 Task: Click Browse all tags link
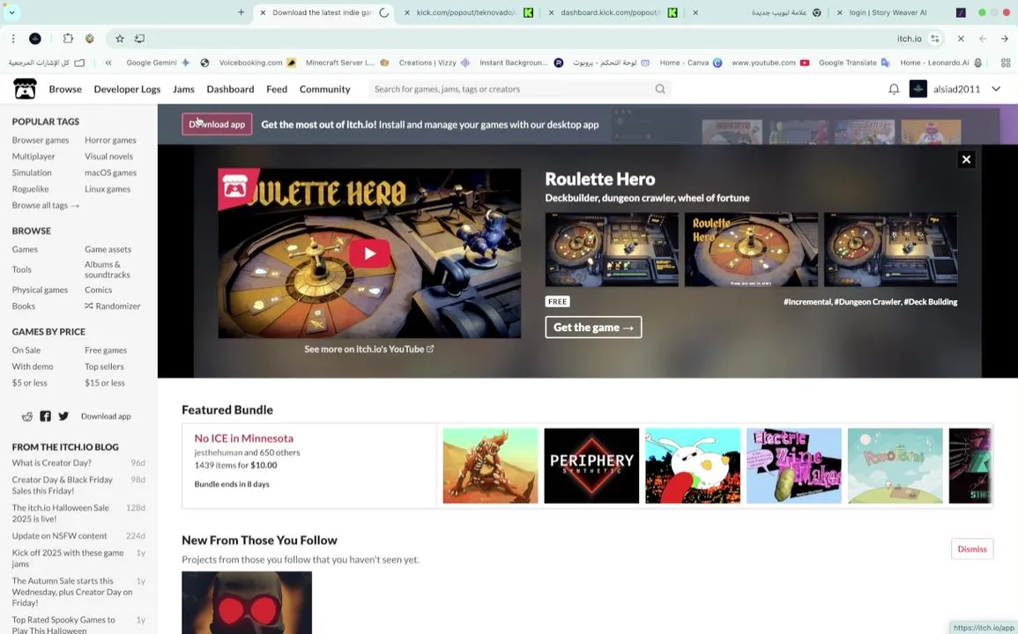coord(46,206)
